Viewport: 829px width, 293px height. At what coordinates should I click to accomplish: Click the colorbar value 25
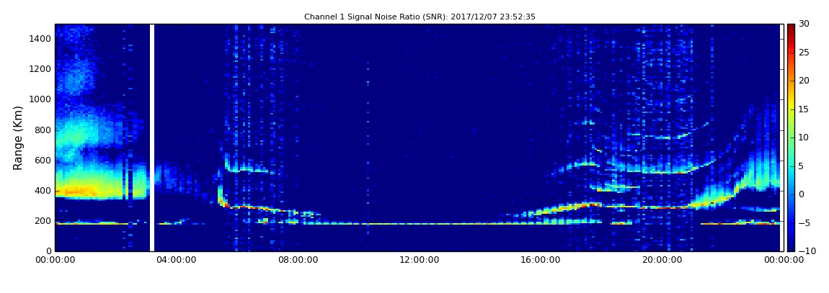(x=804, y=53)
